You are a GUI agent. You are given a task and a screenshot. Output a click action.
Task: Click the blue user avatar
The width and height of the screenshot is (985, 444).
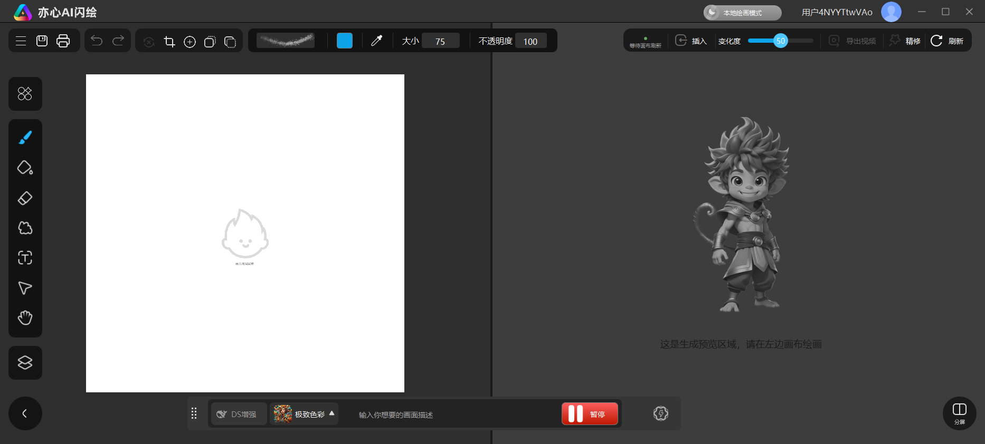(891, 12)
